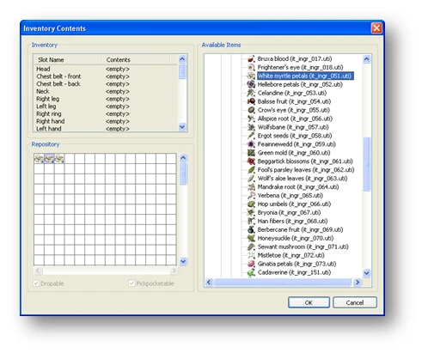The width and height of the screenshot is (422, 353).
Task: Select the Chest belt - back slot
Action: 106,84
